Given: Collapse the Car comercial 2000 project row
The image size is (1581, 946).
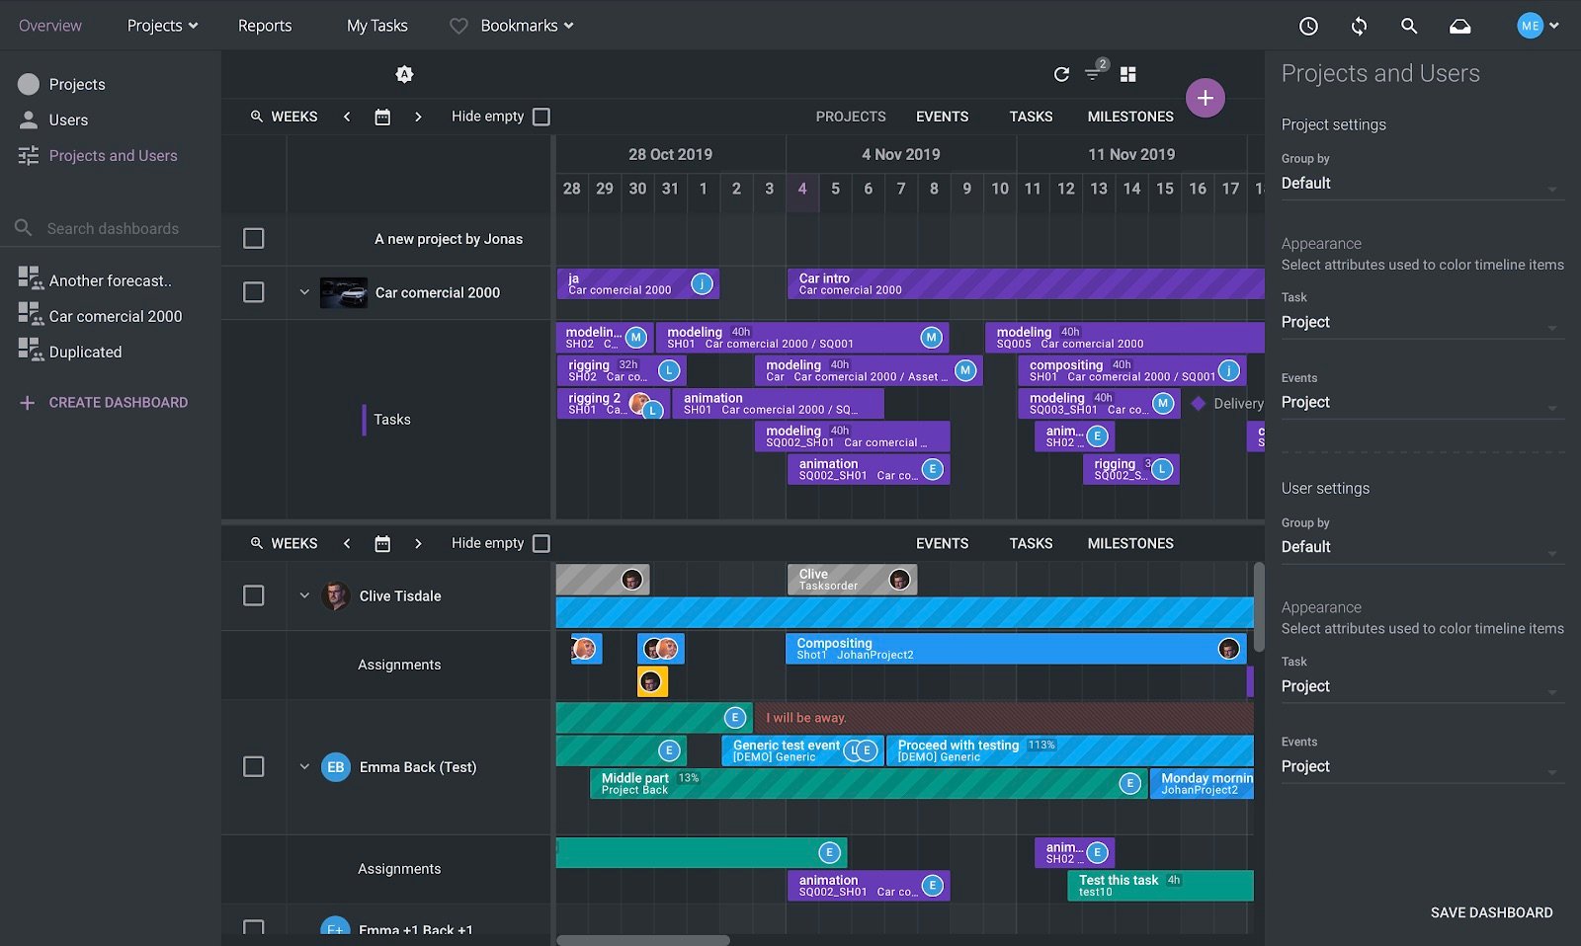Looking at the screenshot, I should coord(304,292).
